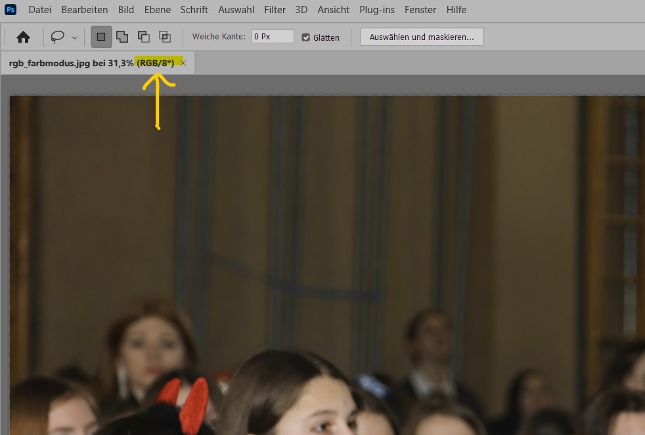This screenshot has height=435, width=645.
Task: Open the Auswahl menu
Action: tap(236, 9)
